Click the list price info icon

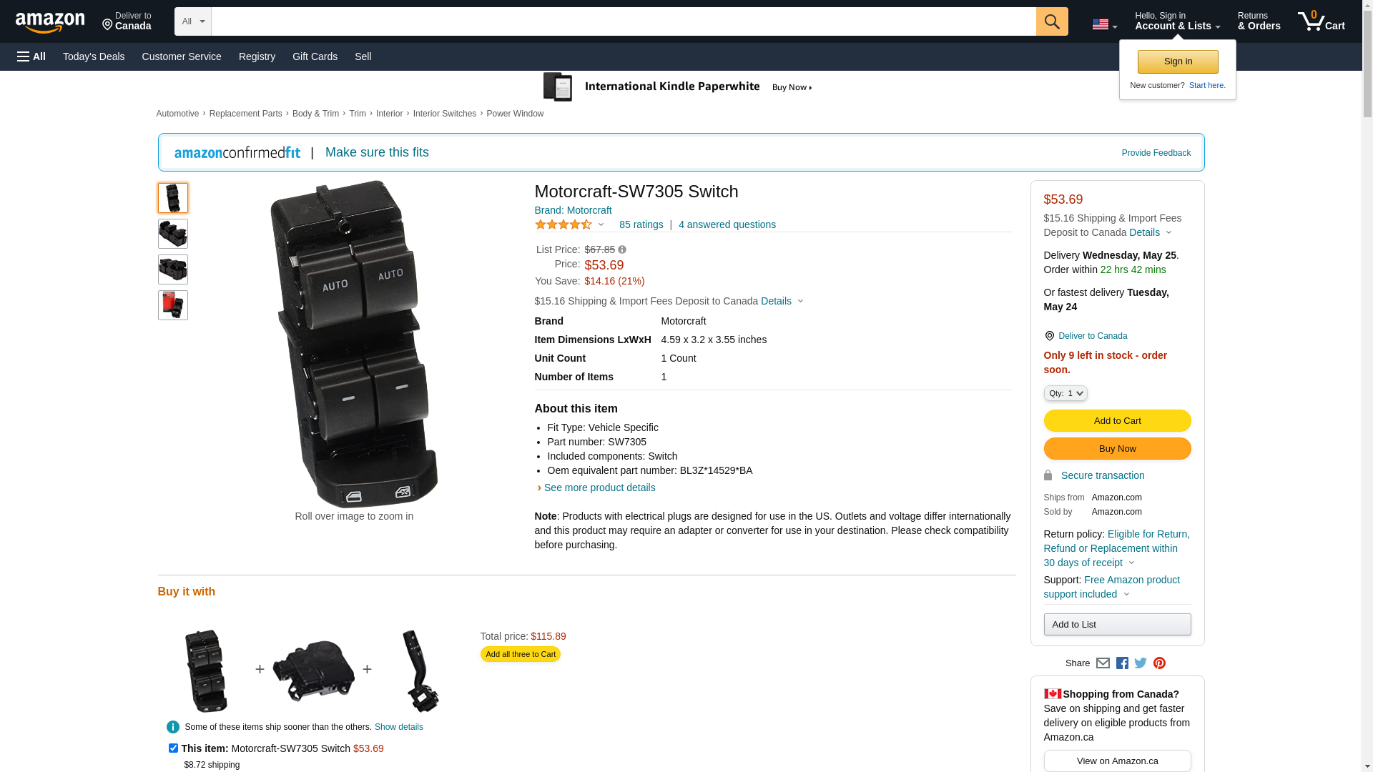click(622, 250)
